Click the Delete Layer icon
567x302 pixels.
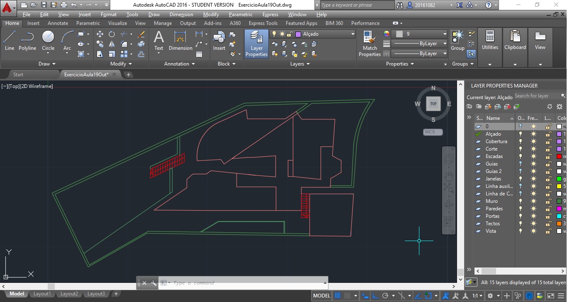506,107
